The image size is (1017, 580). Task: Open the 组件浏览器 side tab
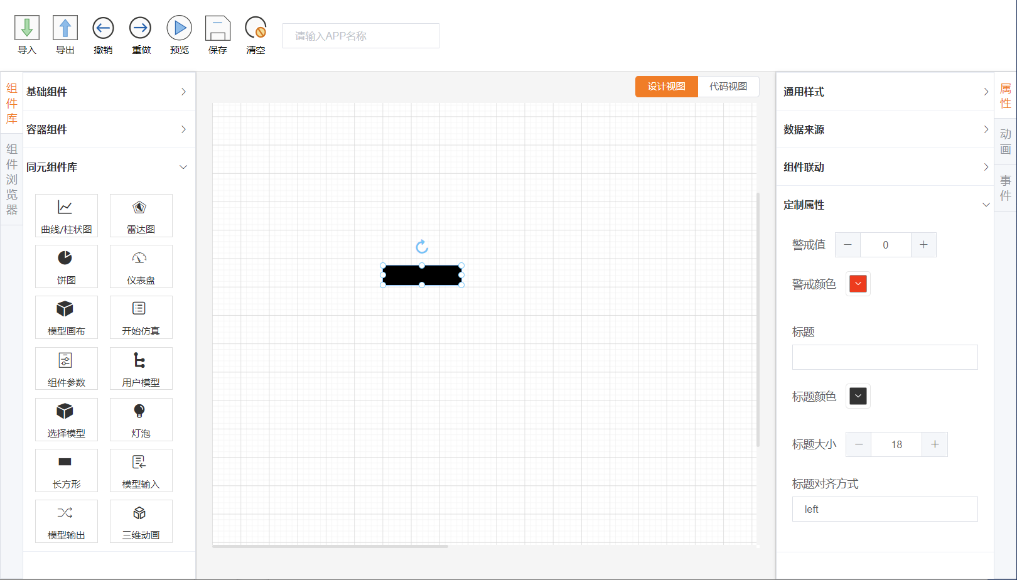click(x=11, y=180)
